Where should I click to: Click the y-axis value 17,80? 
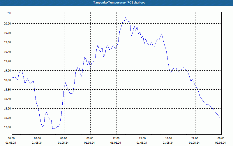(7, 127)
